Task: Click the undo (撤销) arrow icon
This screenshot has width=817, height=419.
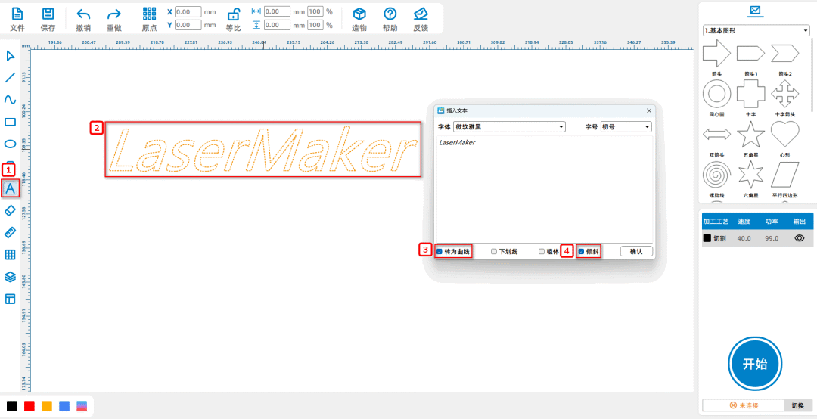Action: [x=83, y=14]
